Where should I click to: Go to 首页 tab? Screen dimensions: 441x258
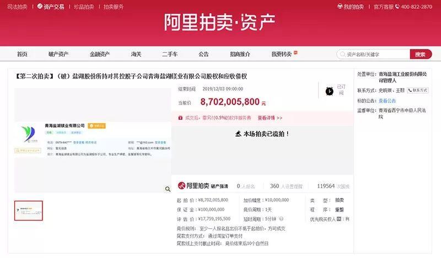(x=22, y=54)
